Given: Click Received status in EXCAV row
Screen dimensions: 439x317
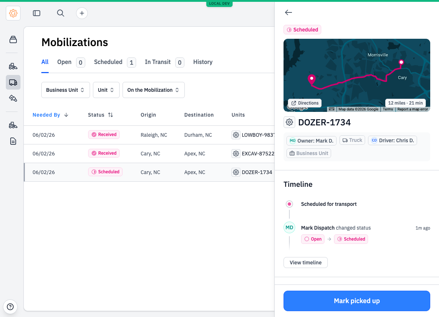Looking at the screenshot, I should pyautogui.click(x=104, y=153).
